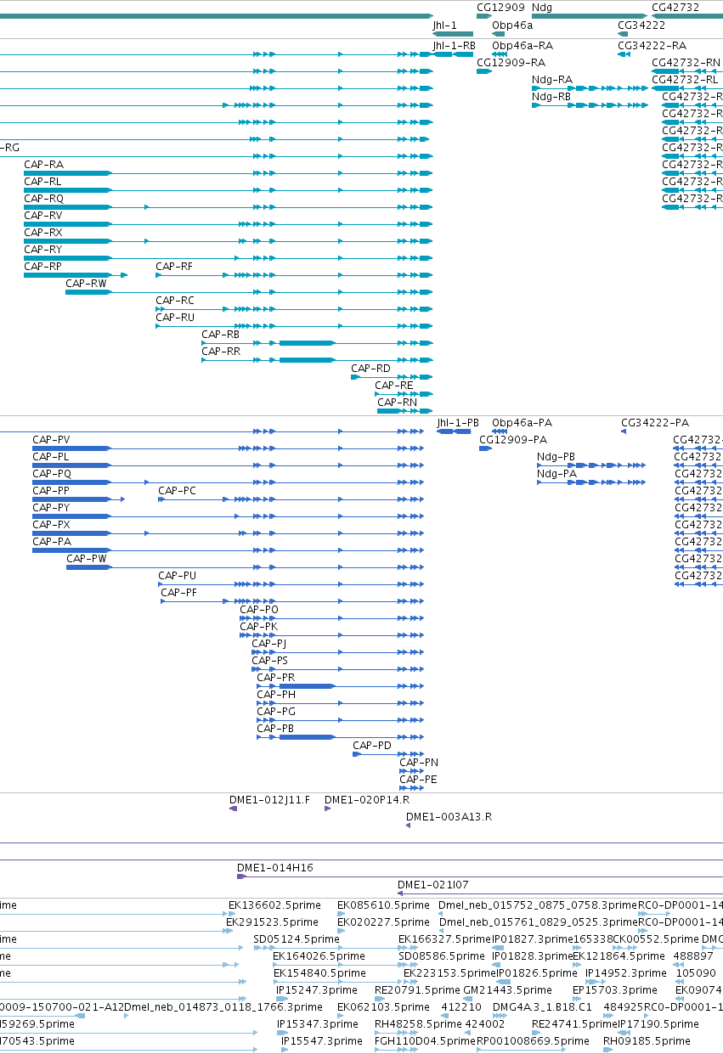Click the Jhl-1-RB transcript label

click(x=455, y=45)
